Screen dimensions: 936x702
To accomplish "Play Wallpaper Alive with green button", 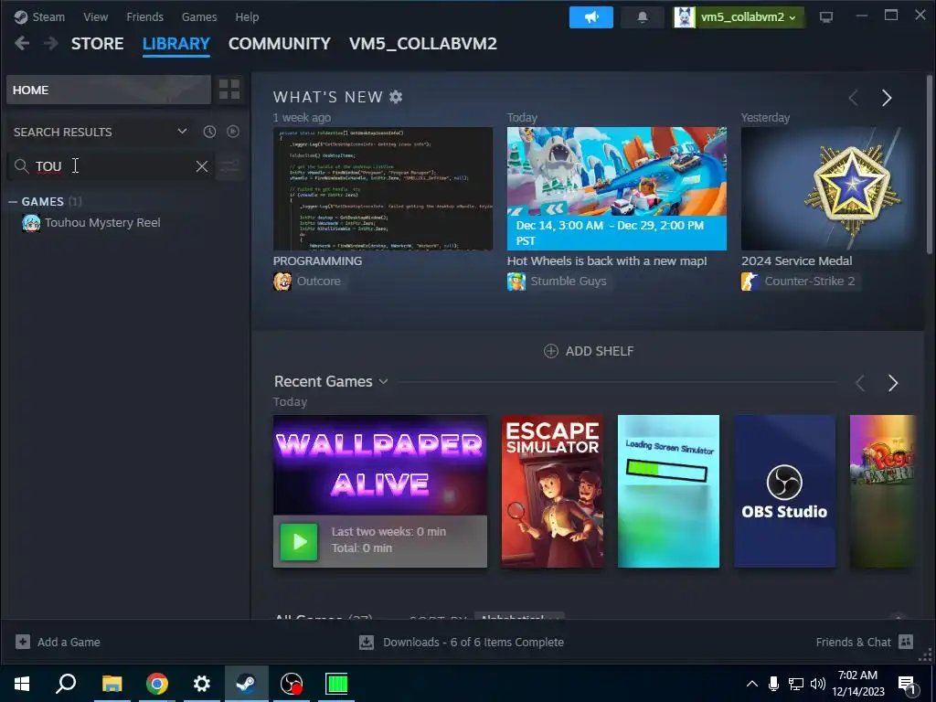I will 299,541.
